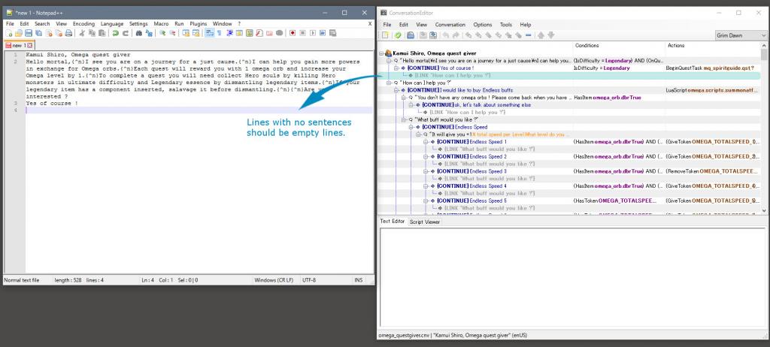Image resolution: width=770 pixels, height=347 pixels.
Task: Collapse "Hello mortal" dialogue node
Action: [x=389, y=60]
